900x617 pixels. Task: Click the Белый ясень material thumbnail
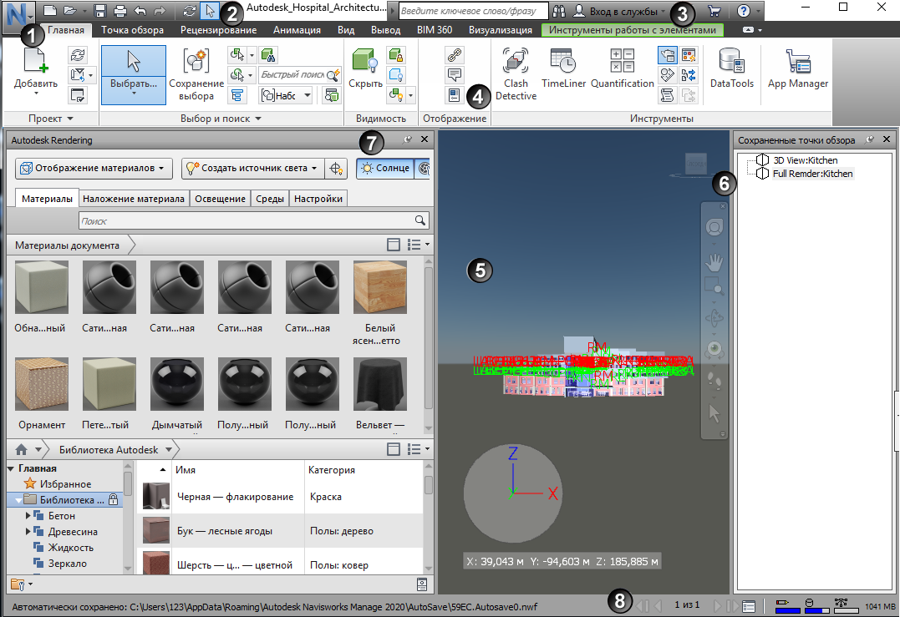click(380, 287)
